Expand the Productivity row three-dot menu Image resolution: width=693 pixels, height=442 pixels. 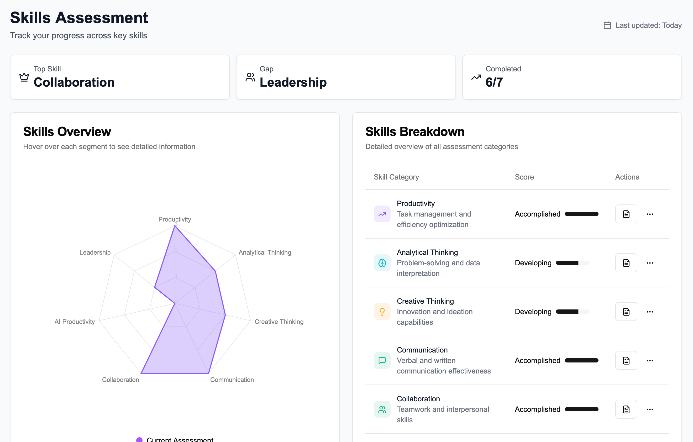pyautogui.click(x=649, y=214)
